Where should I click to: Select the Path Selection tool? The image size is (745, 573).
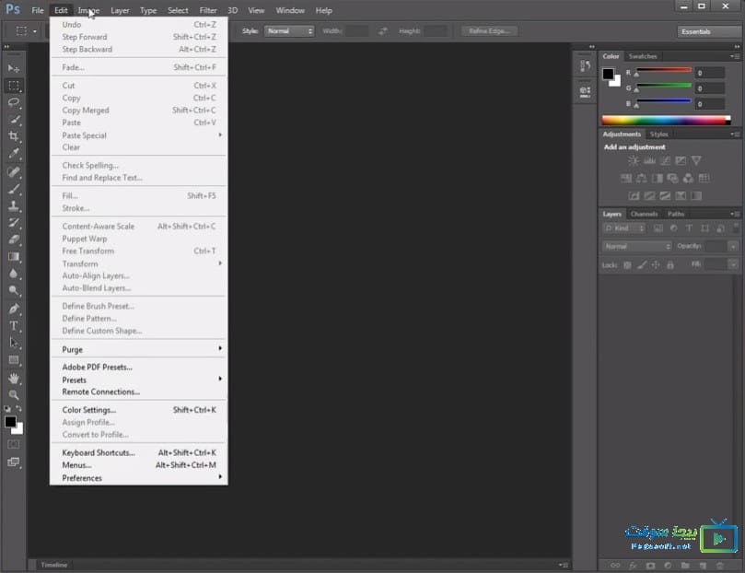[13, 343]
